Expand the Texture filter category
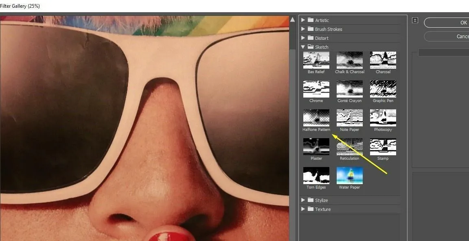 click(x=303, y=209)
